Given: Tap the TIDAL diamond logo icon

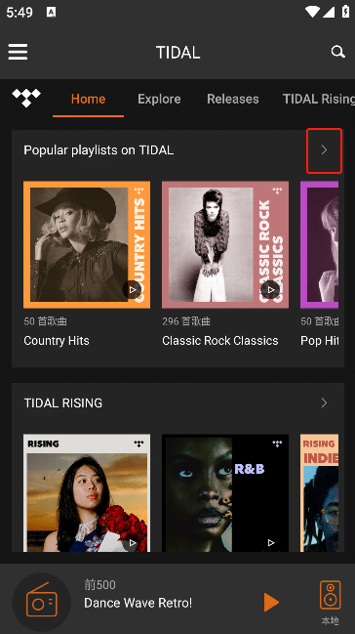Looking at the screenshot, I should pos(26,98).
